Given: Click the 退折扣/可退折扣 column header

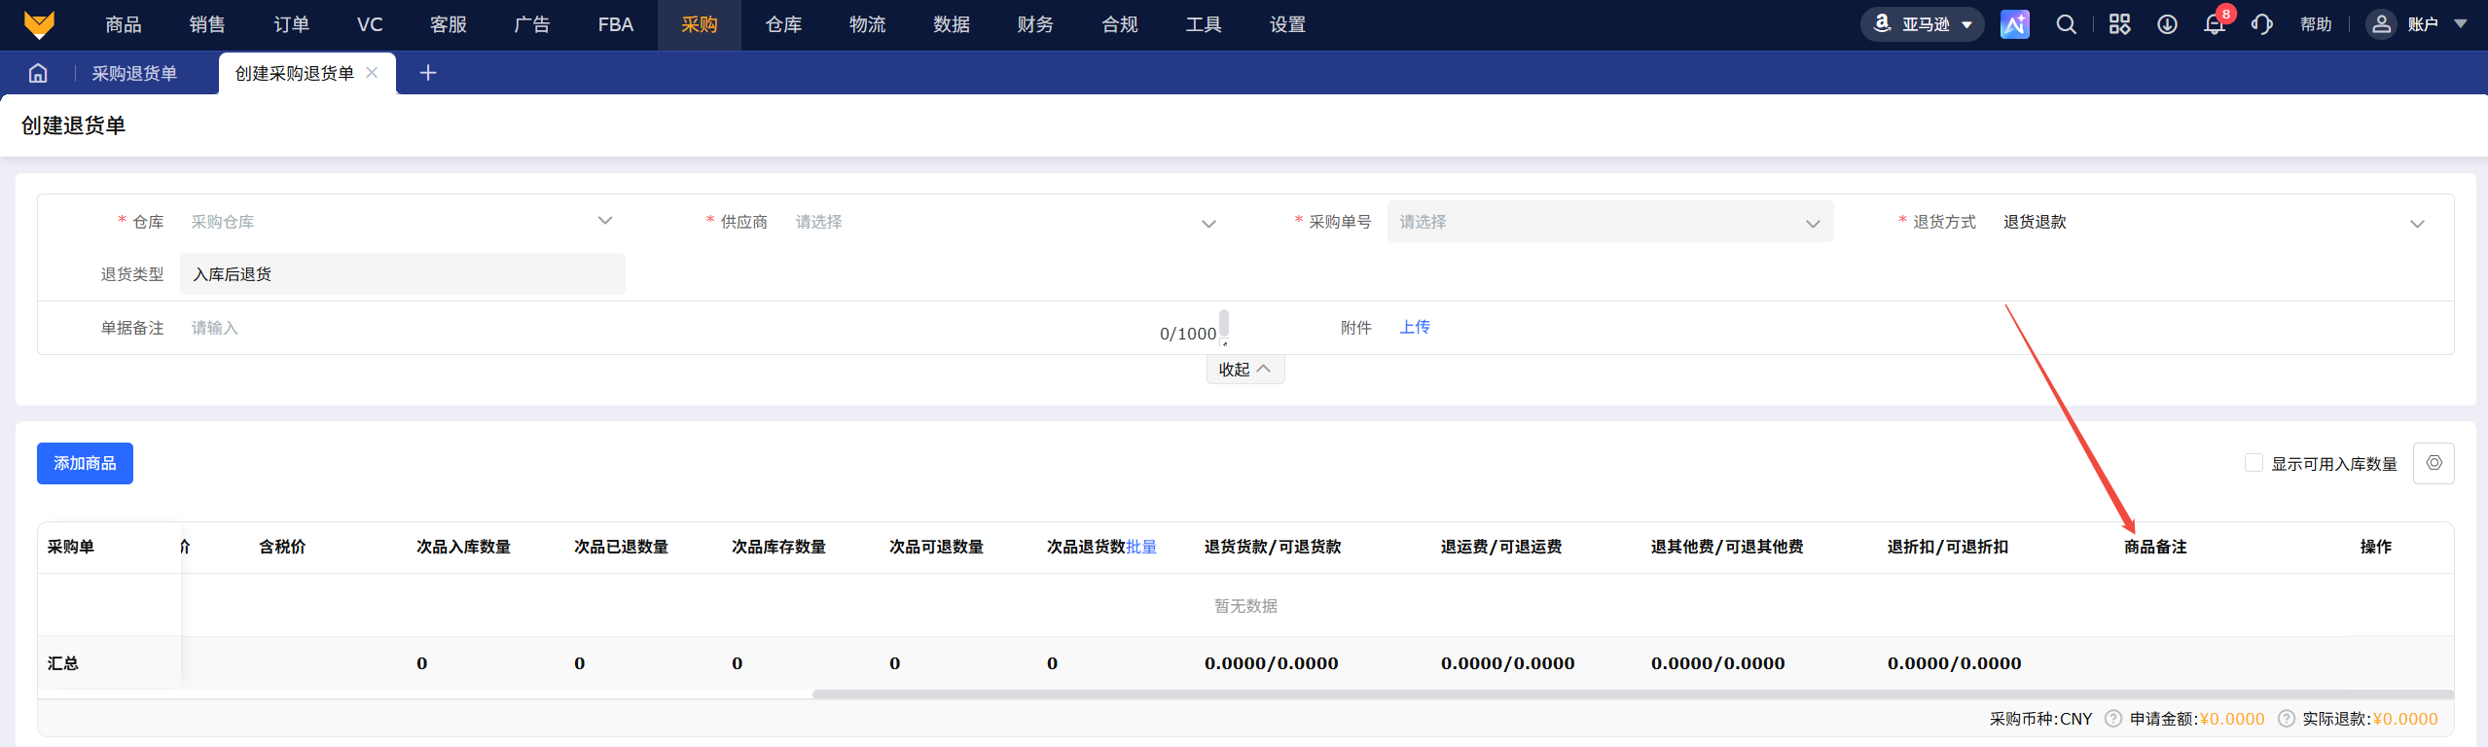Looking at the screenshot, I should 1948,547.
